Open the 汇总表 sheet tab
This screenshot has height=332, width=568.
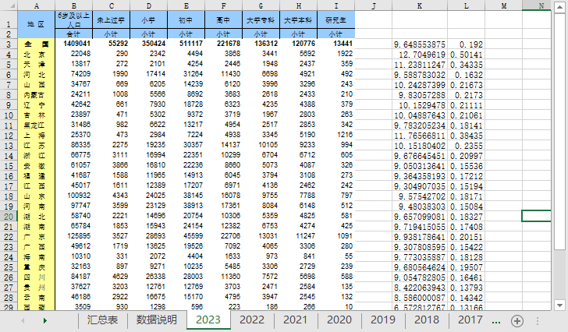102,320
